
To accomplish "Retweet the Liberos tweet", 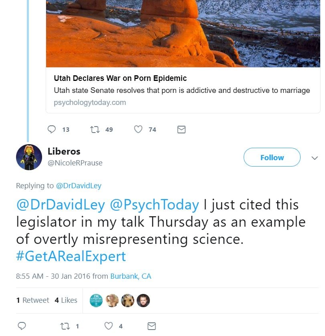I will click(65, 326).
